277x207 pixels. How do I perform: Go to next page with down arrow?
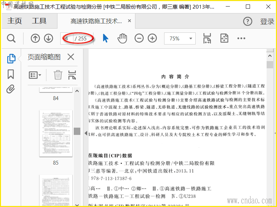pos(48,38)
